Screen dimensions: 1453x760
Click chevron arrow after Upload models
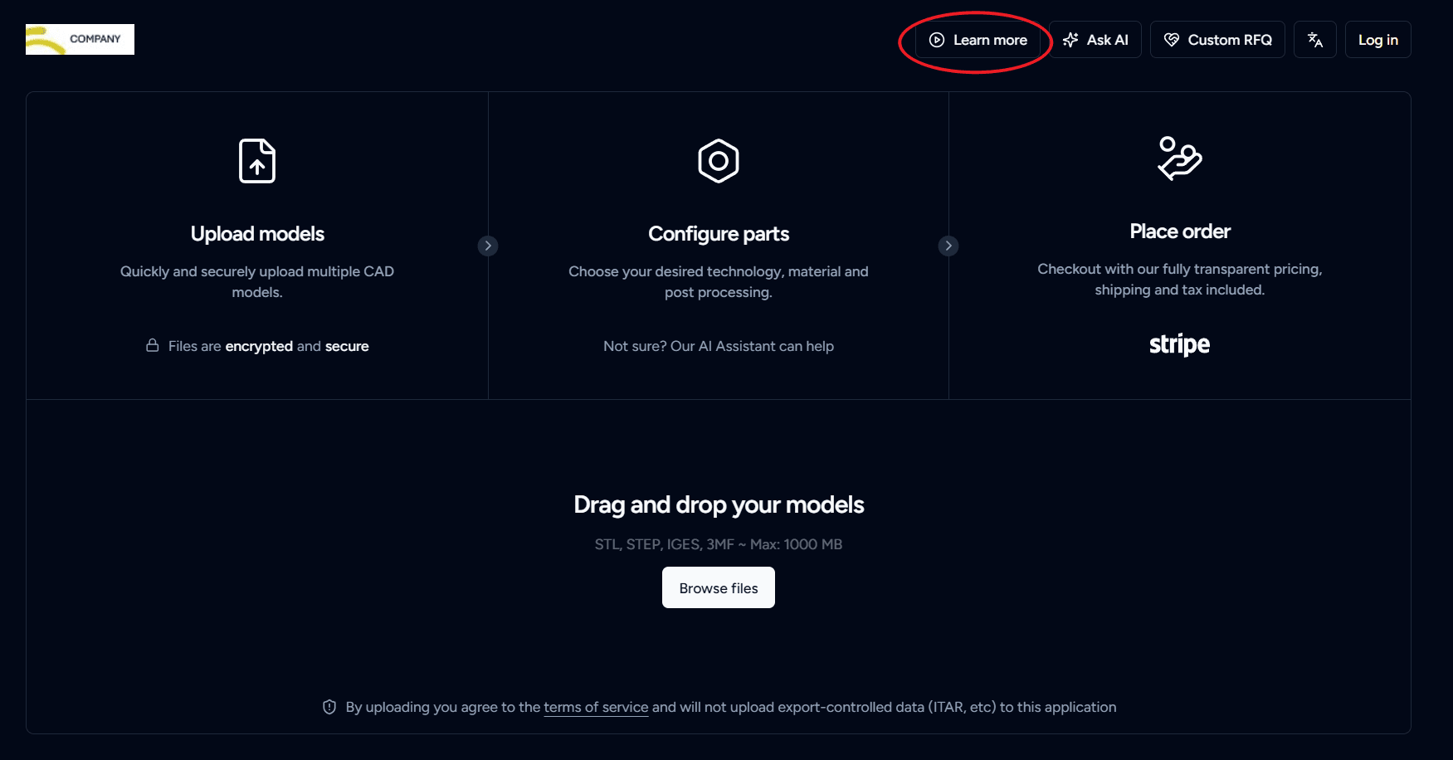(x=488, y=246)
